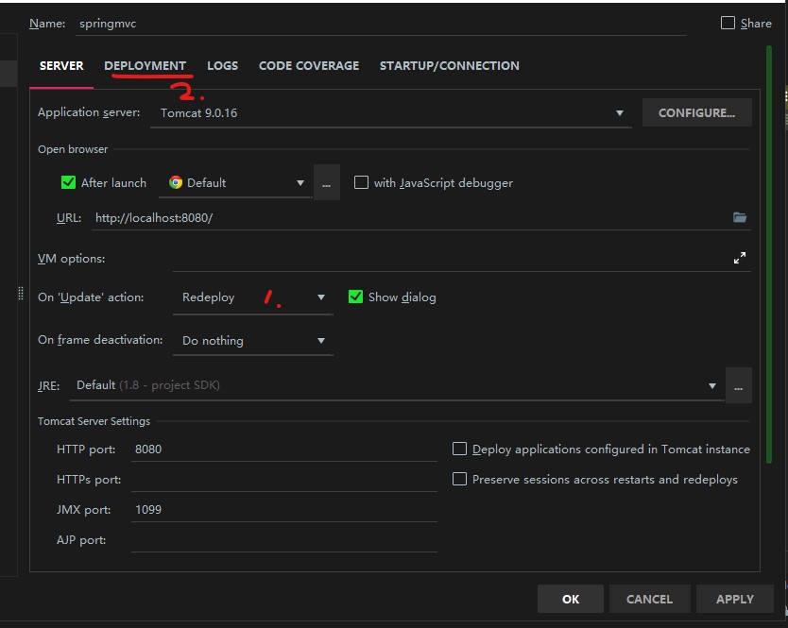Expand the VM options field
The width and height of the screenshot is (788, 628).
coord(739,258)
